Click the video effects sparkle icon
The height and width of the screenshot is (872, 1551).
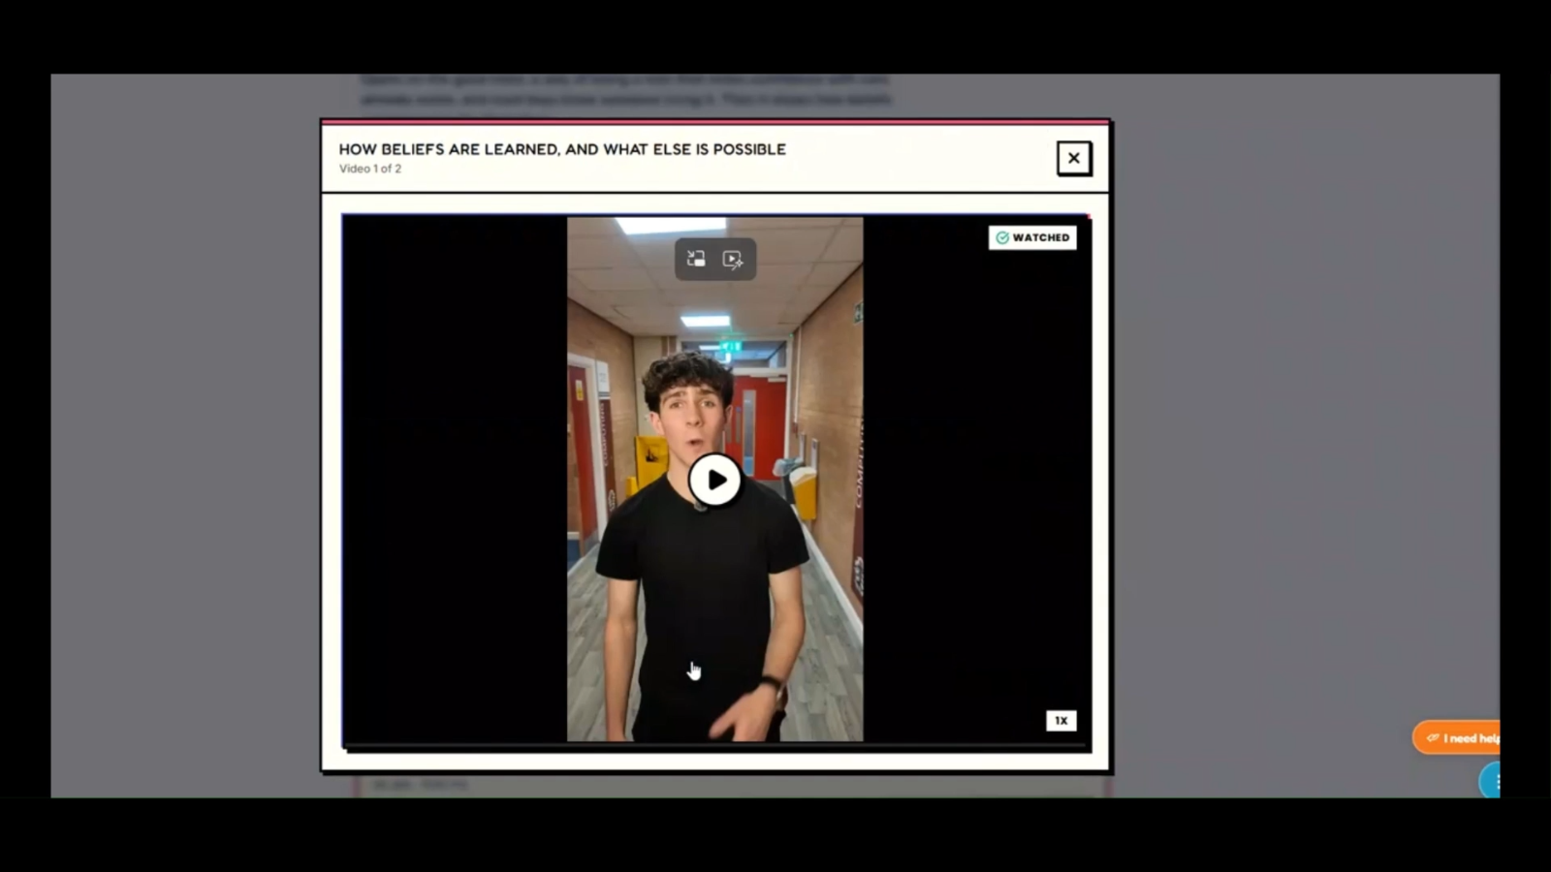(x=733, y=259)
